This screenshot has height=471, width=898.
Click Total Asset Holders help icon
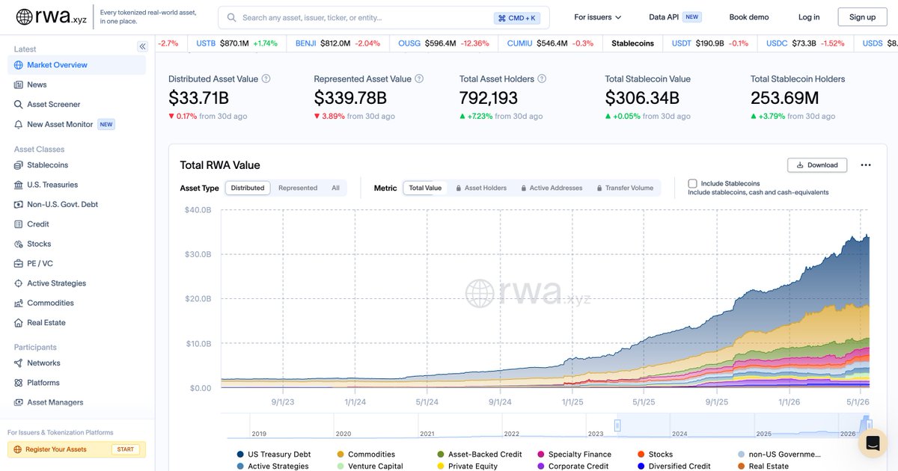542,78
